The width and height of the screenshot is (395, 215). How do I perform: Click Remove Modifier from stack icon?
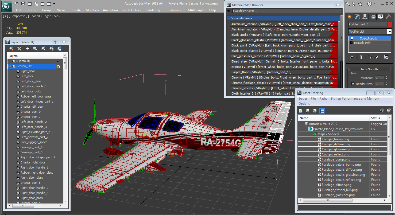(x=377, y=57)
